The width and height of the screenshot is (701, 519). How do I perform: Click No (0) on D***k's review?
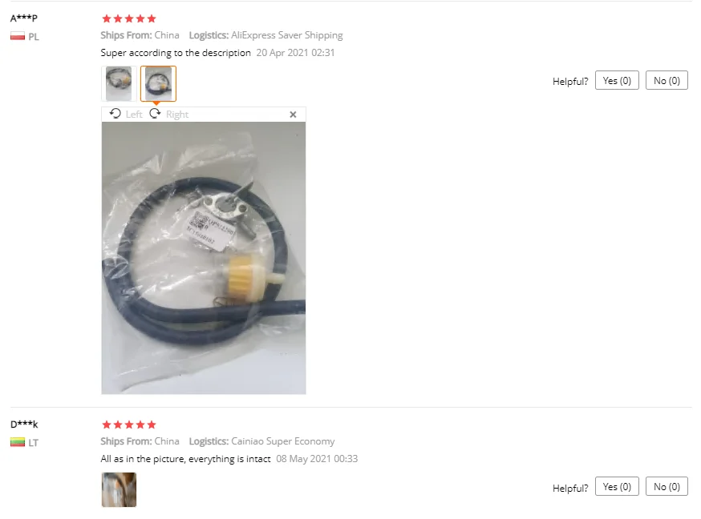[667, 486]
